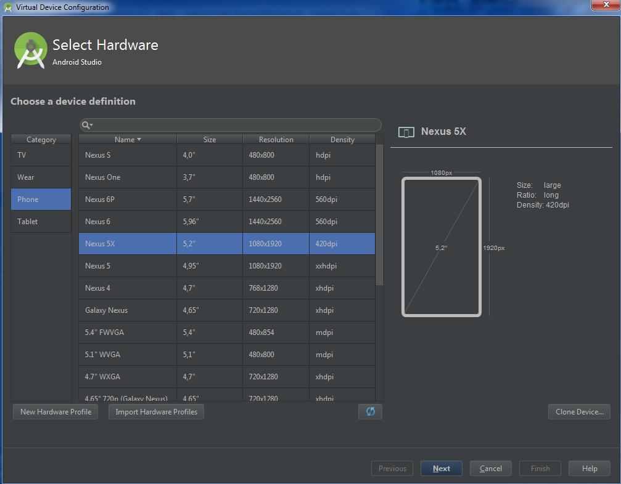Click the Finish button
Image resolution: width=621 pixels, height=484 pixels.
coord(540,468)
